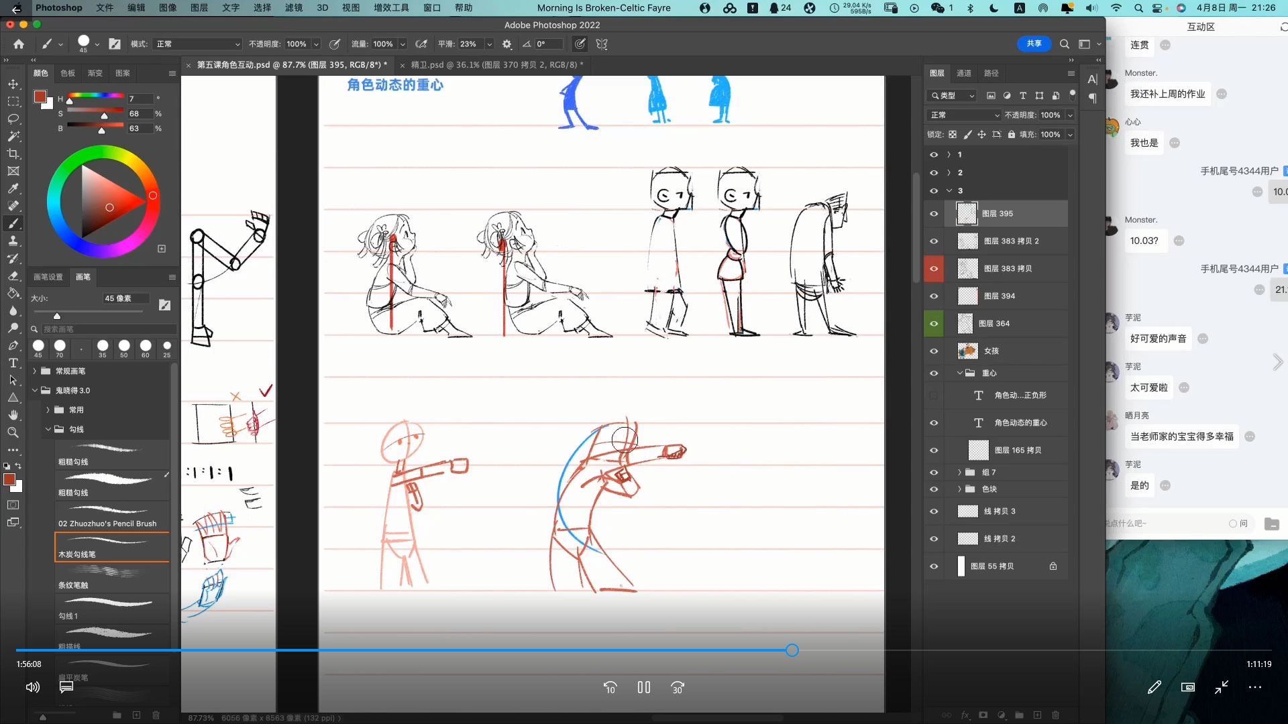Open brush smoothing settings gear

[507, 44]
